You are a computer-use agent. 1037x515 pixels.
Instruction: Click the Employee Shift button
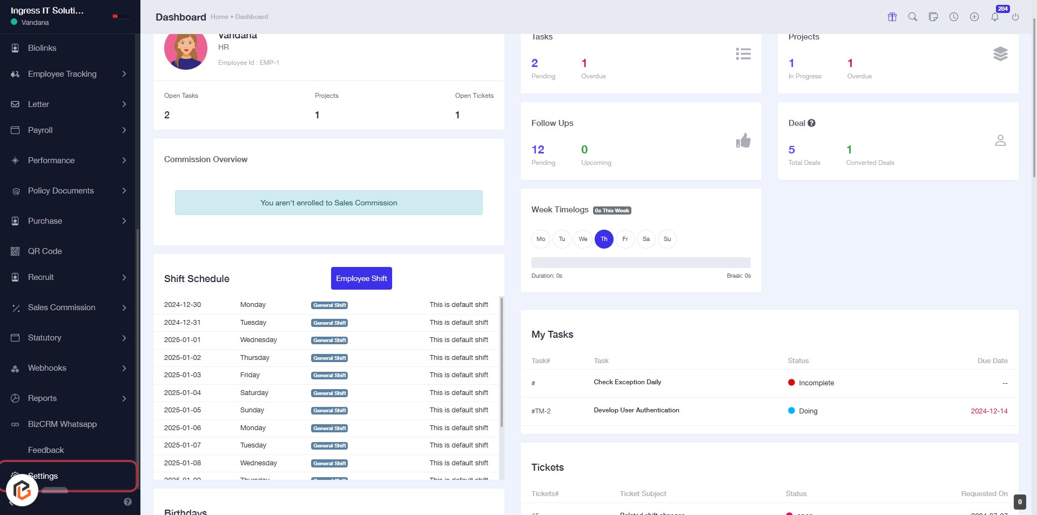[361, 278]
